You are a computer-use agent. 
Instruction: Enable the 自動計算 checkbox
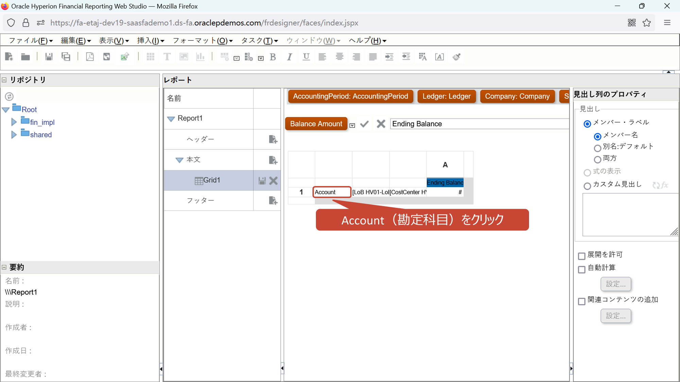[582, 269]
